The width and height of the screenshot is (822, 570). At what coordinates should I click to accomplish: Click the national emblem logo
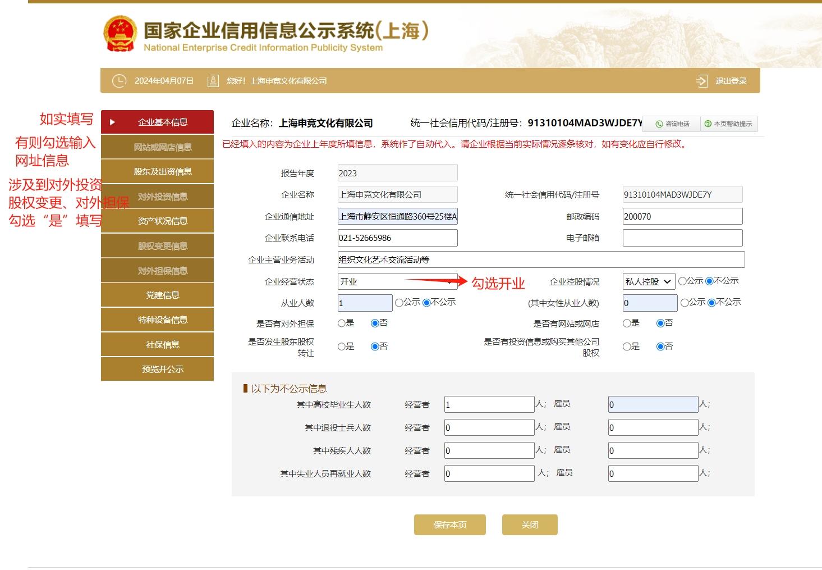[x=120, y=34]
